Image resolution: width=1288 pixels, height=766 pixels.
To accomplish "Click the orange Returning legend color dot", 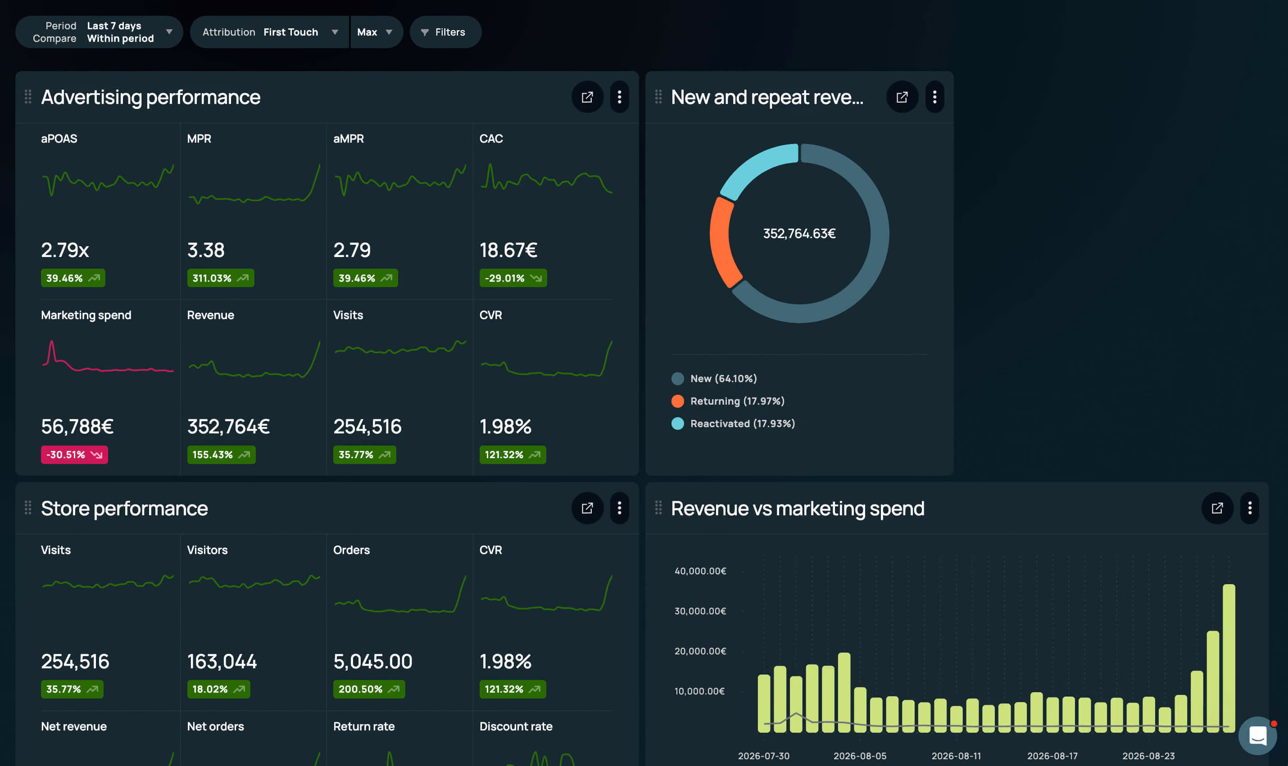I will coord(678,401).
